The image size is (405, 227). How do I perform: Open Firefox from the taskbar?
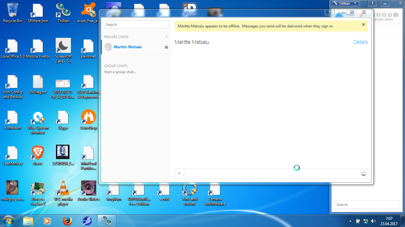pos(67,221)
